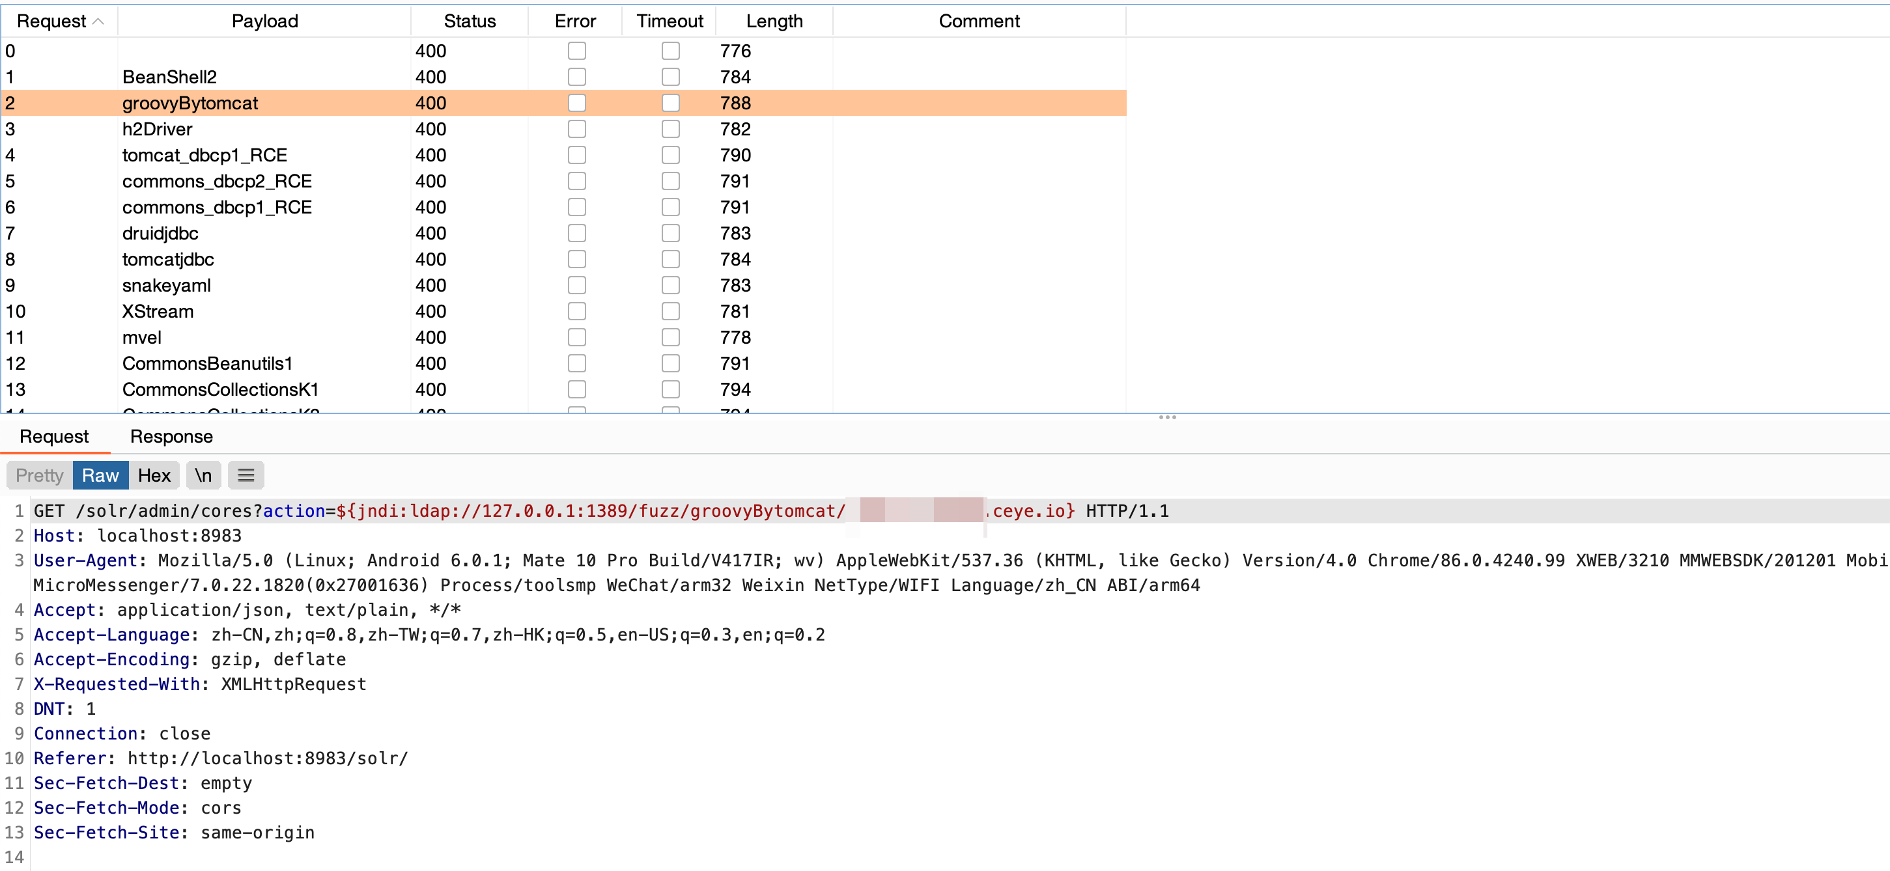Check the Timeout box for groovyBytomcat row

[x=670, y=104]
